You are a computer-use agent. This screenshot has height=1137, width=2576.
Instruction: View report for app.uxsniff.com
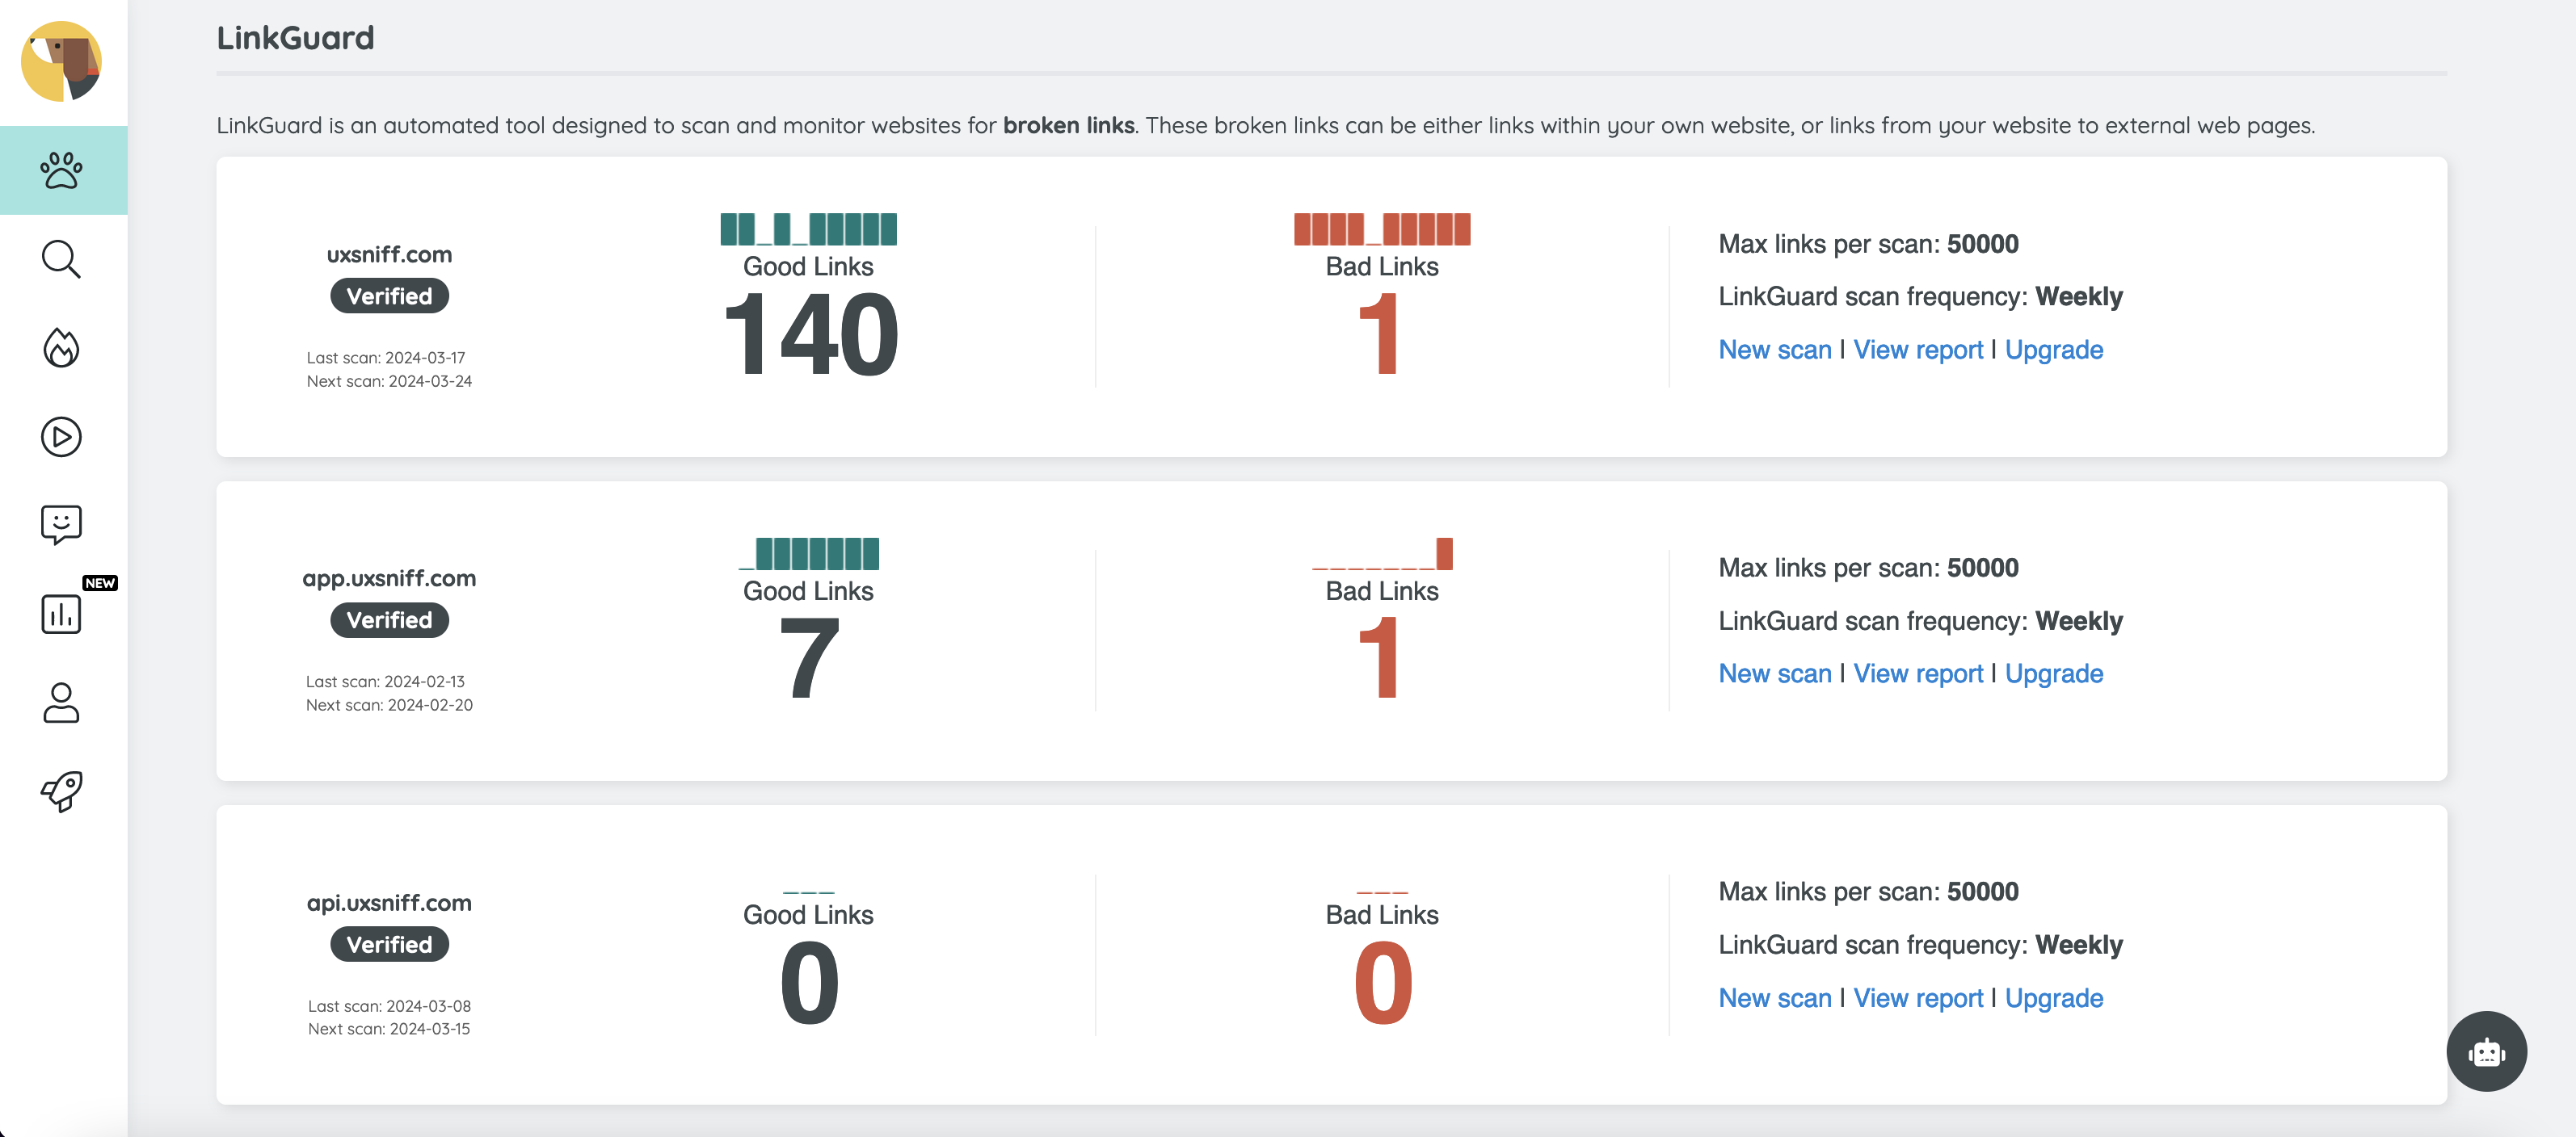(x=1918, y=673)
